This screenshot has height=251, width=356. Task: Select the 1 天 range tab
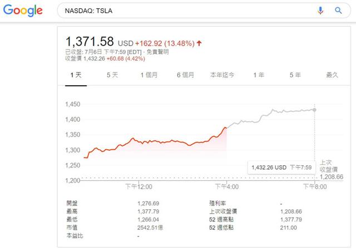click(x=76, y=75)
